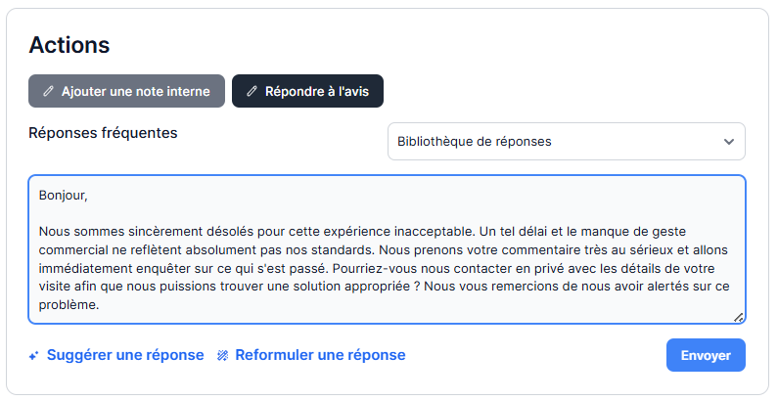Send the reply with the Envoyer button
The image size is (778, 401).
(x=706, y=355)
